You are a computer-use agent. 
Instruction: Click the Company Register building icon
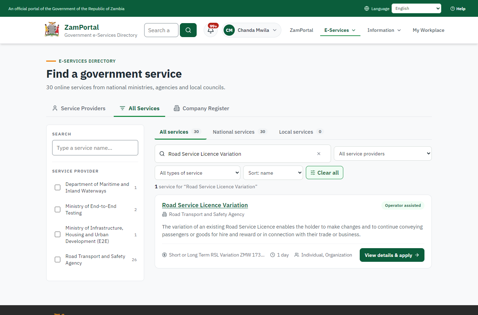tap(177, 108)
